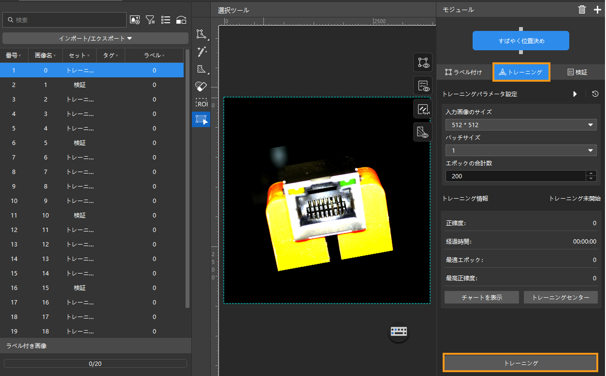Select the smart labeling magic wand tool
This screenshot has width=606, height=376.
tap(201, 51)
